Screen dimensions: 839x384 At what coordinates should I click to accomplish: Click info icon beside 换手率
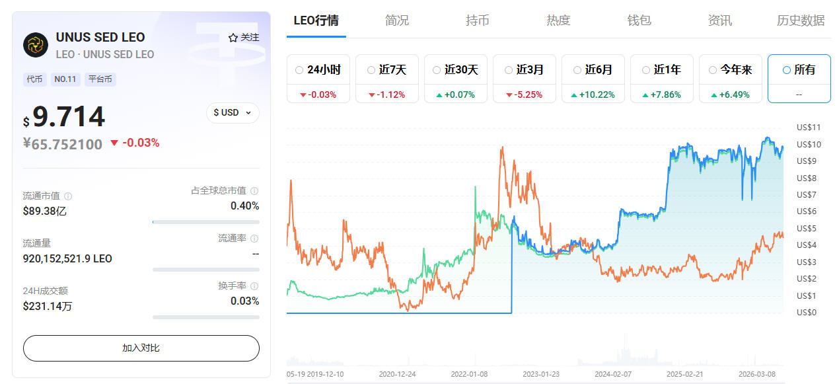pyautogui.click(x=254, y=286)
